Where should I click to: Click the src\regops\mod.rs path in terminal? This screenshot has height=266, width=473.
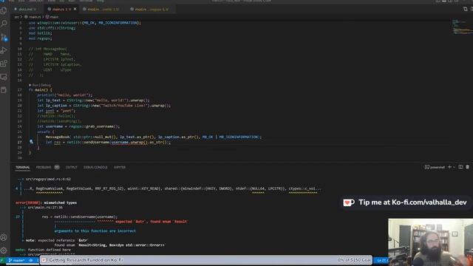point(48,179)
